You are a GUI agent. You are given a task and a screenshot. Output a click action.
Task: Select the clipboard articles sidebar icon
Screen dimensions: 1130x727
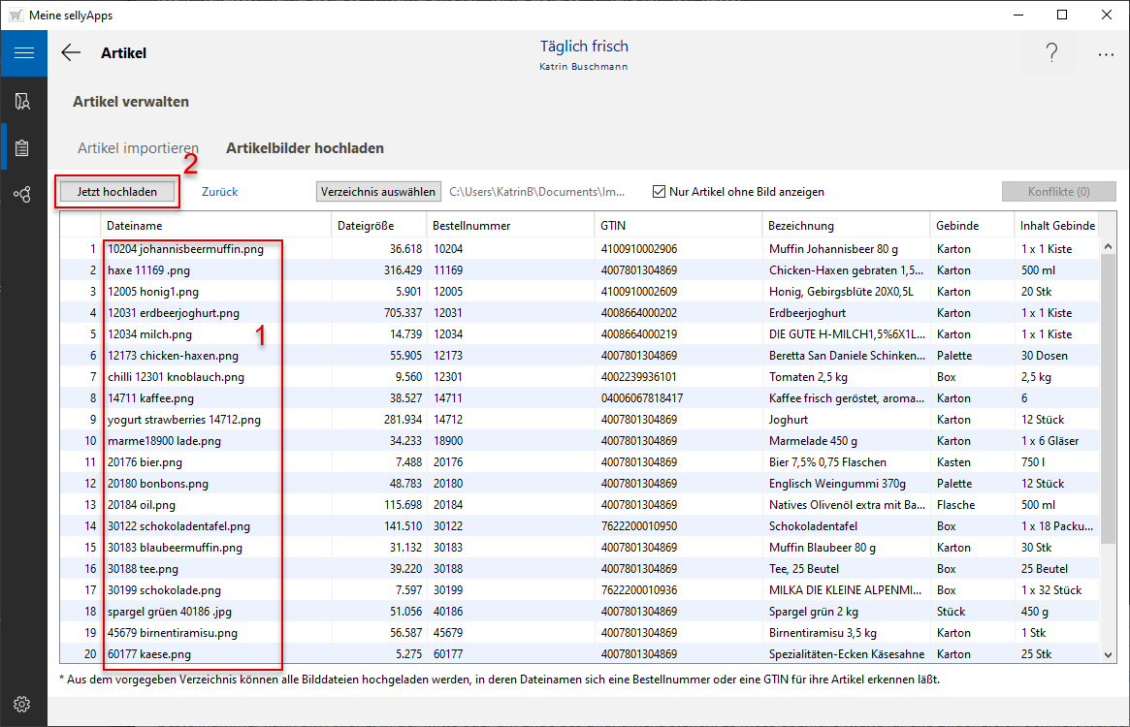pyautogui.click(x=23, y=147)
